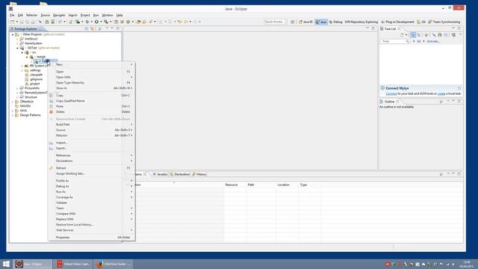The image size is (478, 269).
Task: Click the Open Perspective icon
Action: click(293, 22)
